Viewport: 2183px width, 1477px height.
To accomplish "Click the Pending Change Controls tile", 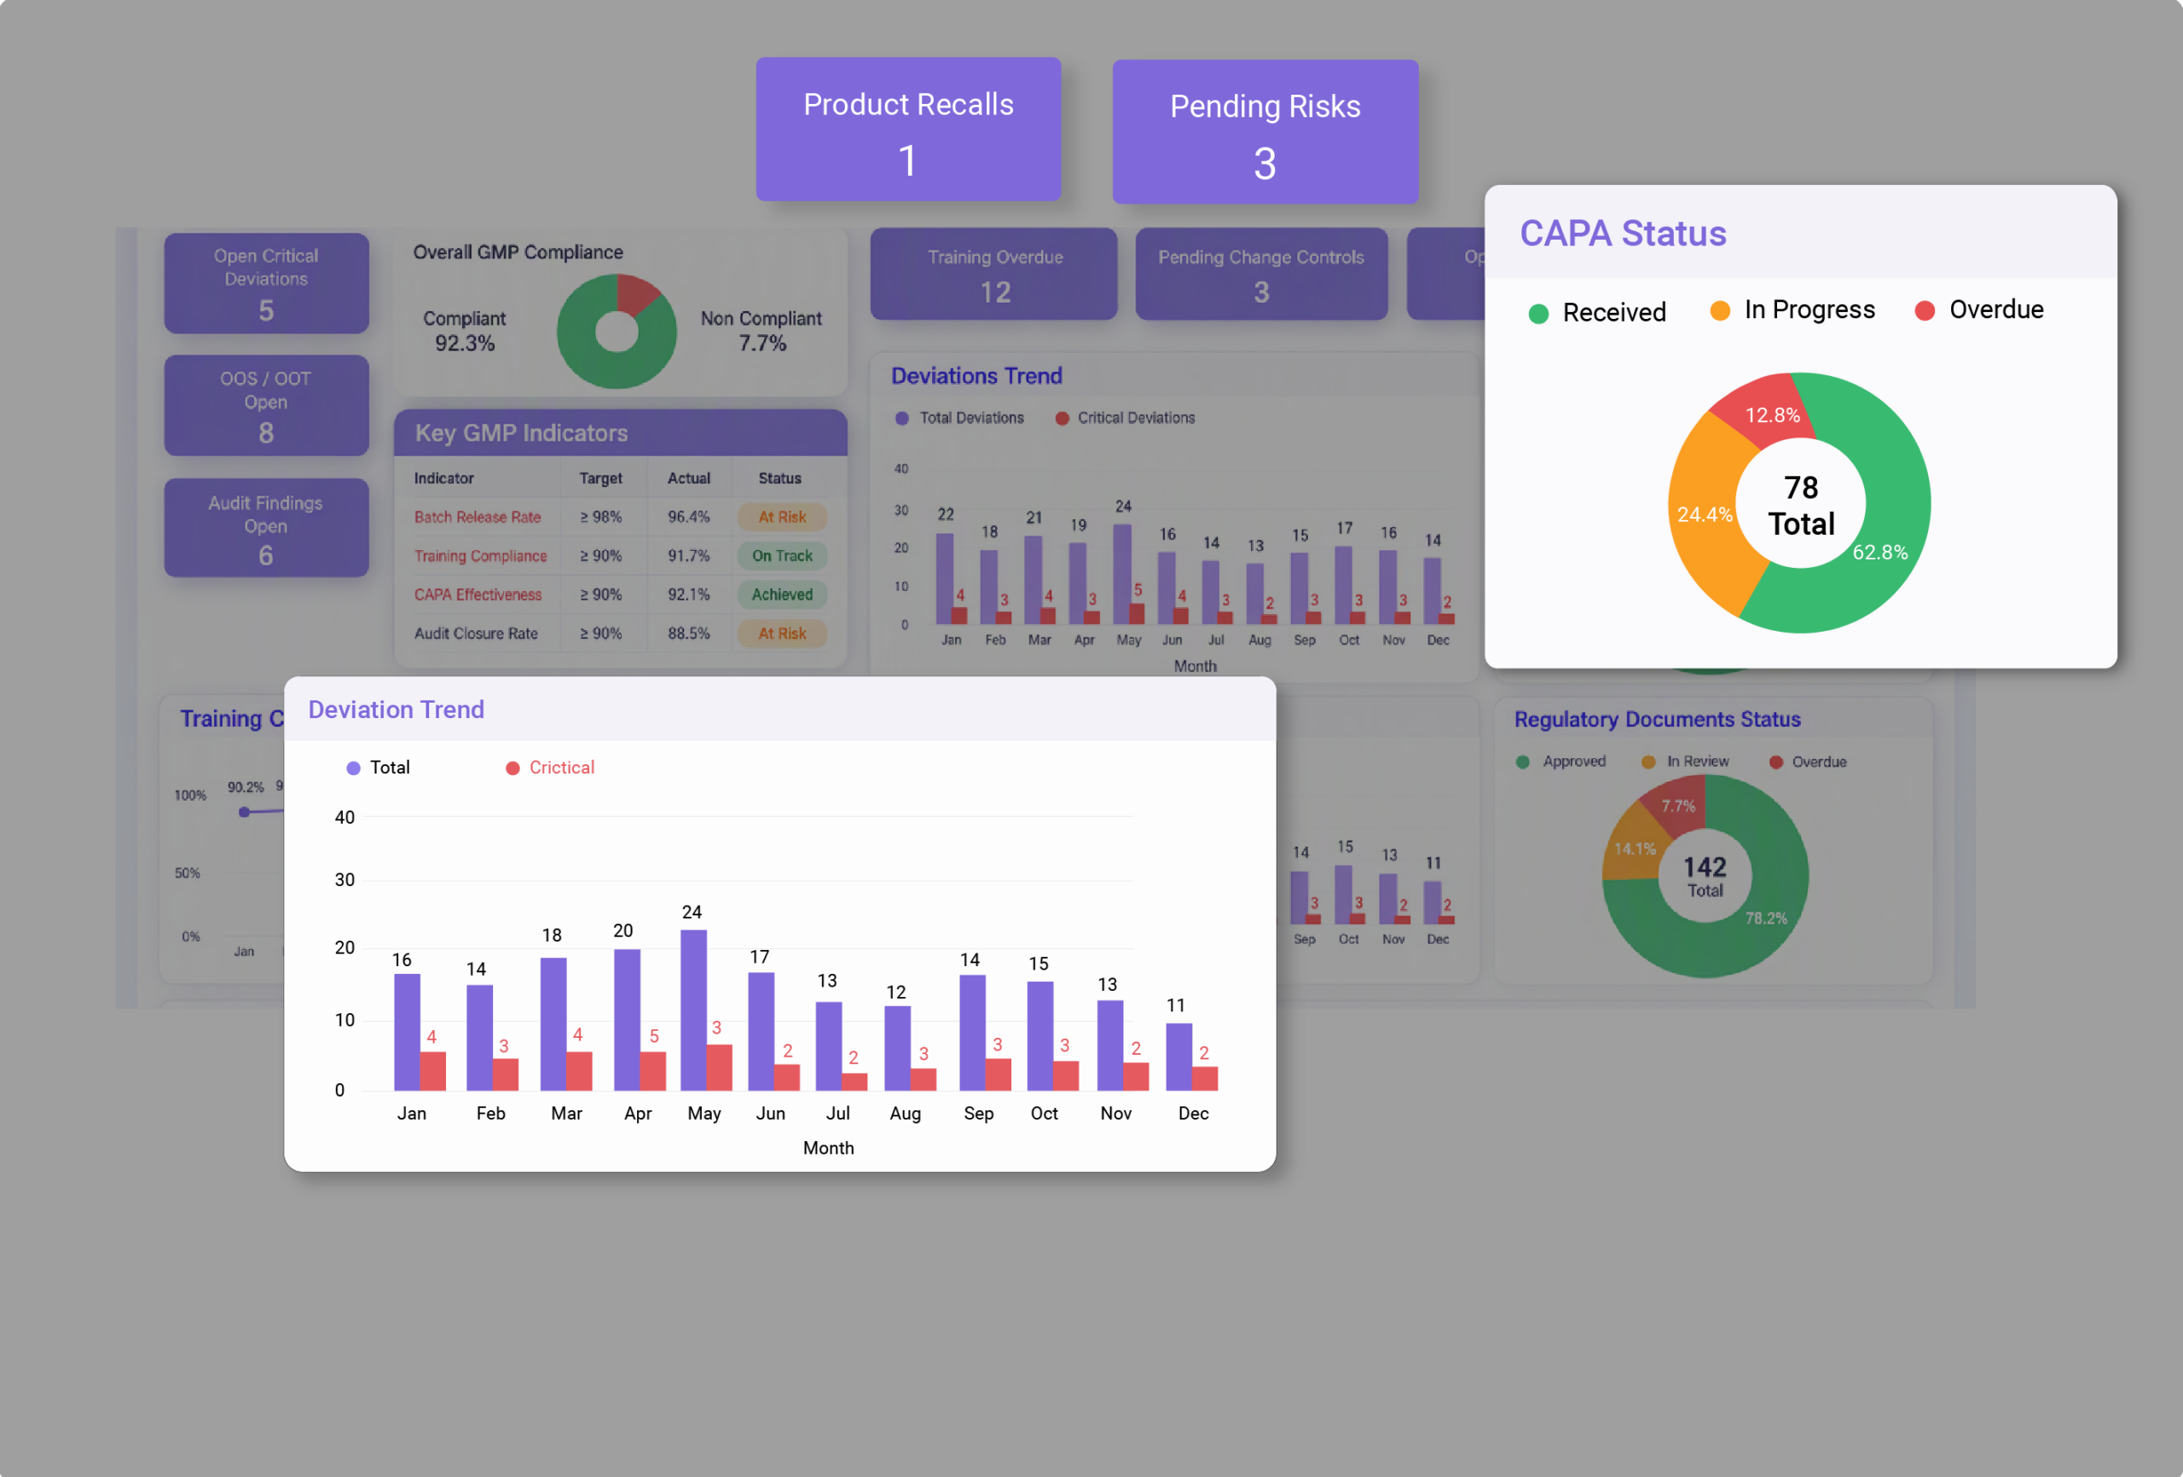I will [1260, 274].
